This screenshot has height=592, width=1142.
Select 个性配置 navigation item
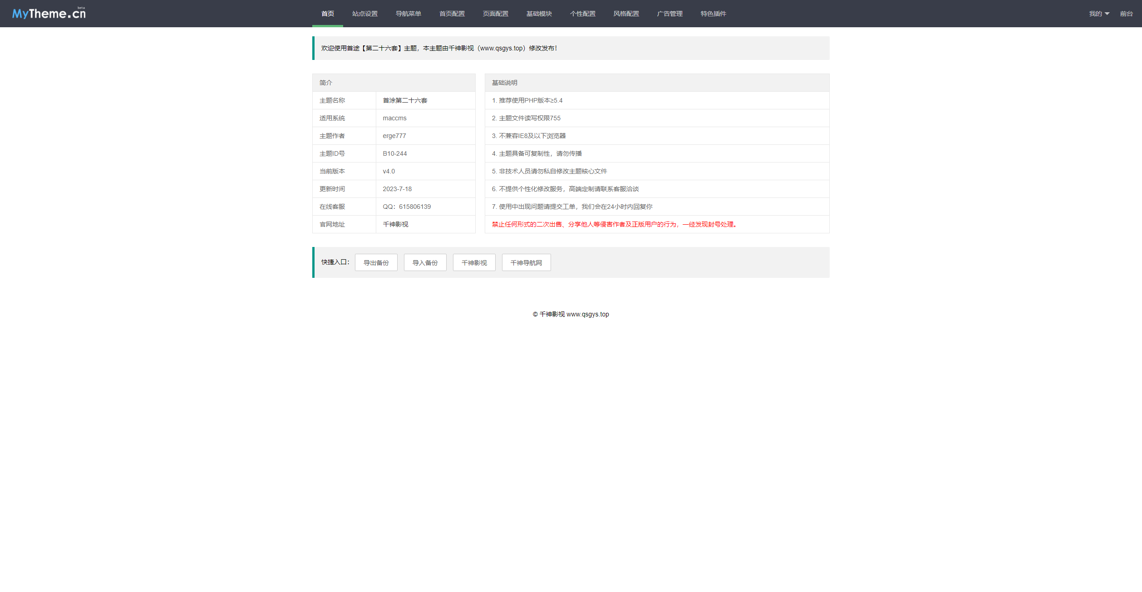pos(582,14)
